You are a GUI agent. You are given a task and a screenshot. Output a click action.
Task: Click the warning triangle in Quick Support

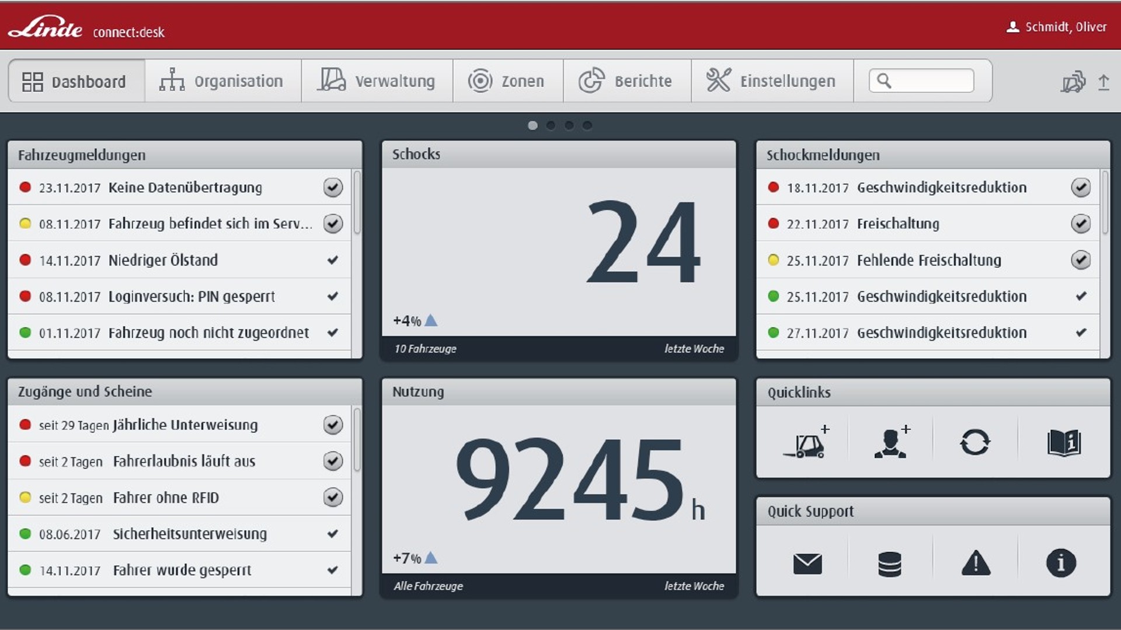click(975, 562)
